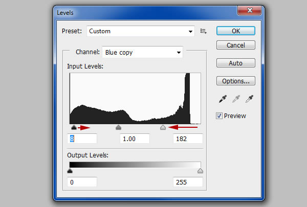
Task: Open the Channel dropdown showing Blue copy
Action: [142, 52]
